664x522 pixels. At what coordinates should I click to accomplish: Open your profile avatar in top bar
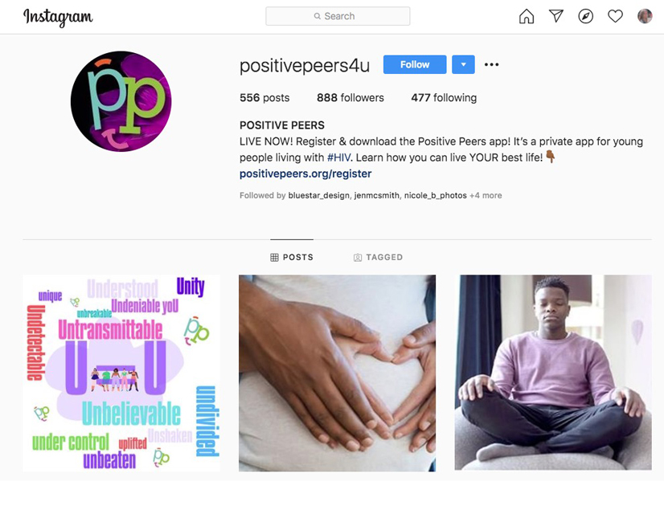click(645, 16)
